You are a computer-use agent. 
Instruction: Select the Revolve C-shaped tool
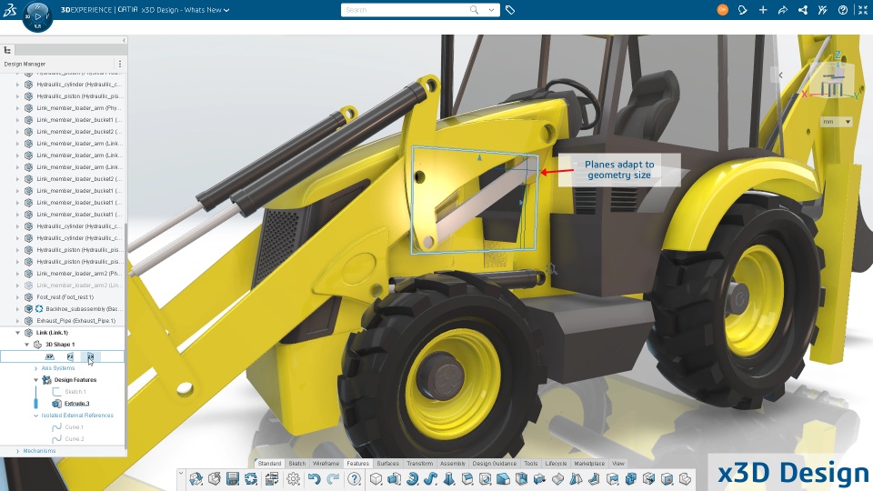pyautogui.click(x=413, y=479)
